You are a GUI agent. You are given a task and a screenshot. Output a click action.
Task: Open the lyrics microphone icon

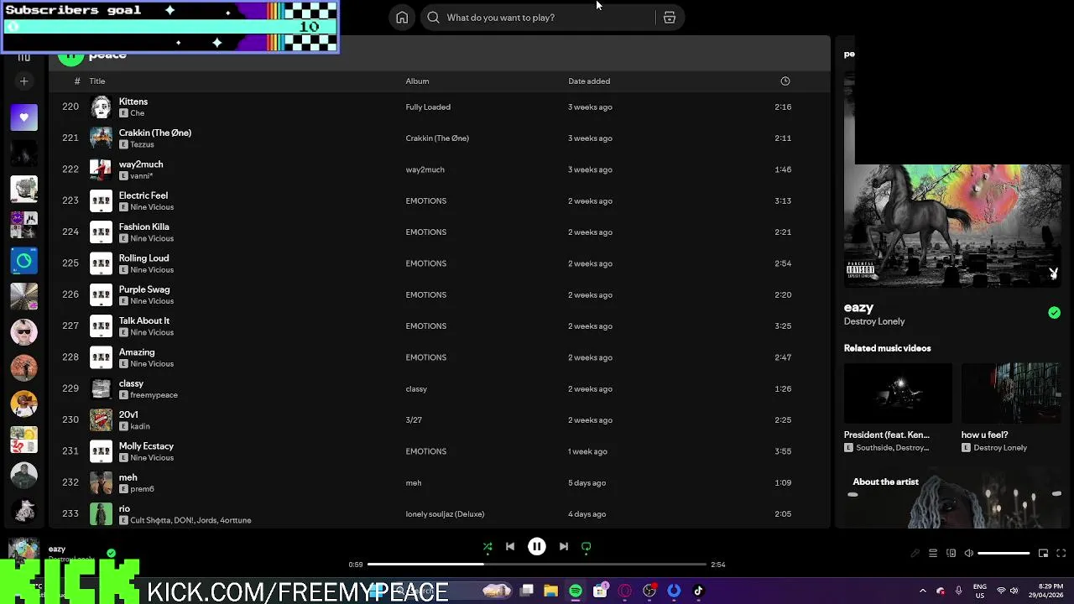click(x=915, y=554)
